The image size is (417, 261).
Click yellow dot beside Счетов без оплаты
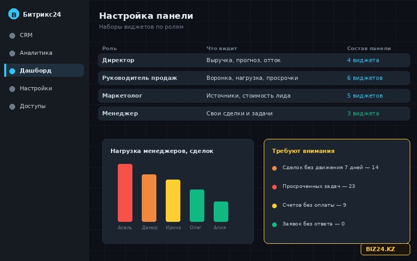coord(275,206)
